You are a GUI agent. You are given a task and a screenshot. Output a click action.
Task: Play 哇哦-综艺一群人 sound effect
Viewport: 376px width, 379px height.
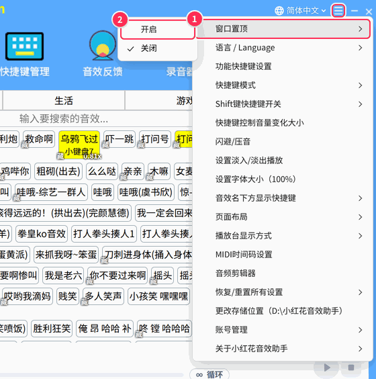pos(51,192)
